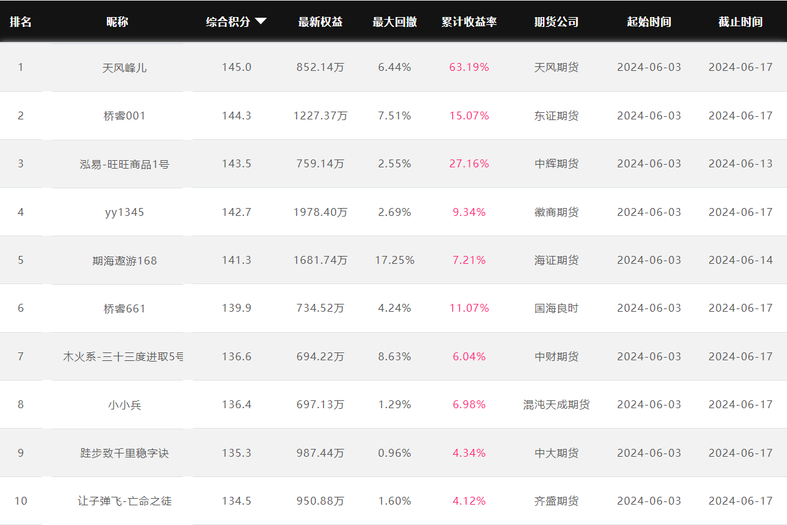
Task: Open the trader 泓易-旺旺商品1号
Action: pyautogui.click(x=125, y=163)
